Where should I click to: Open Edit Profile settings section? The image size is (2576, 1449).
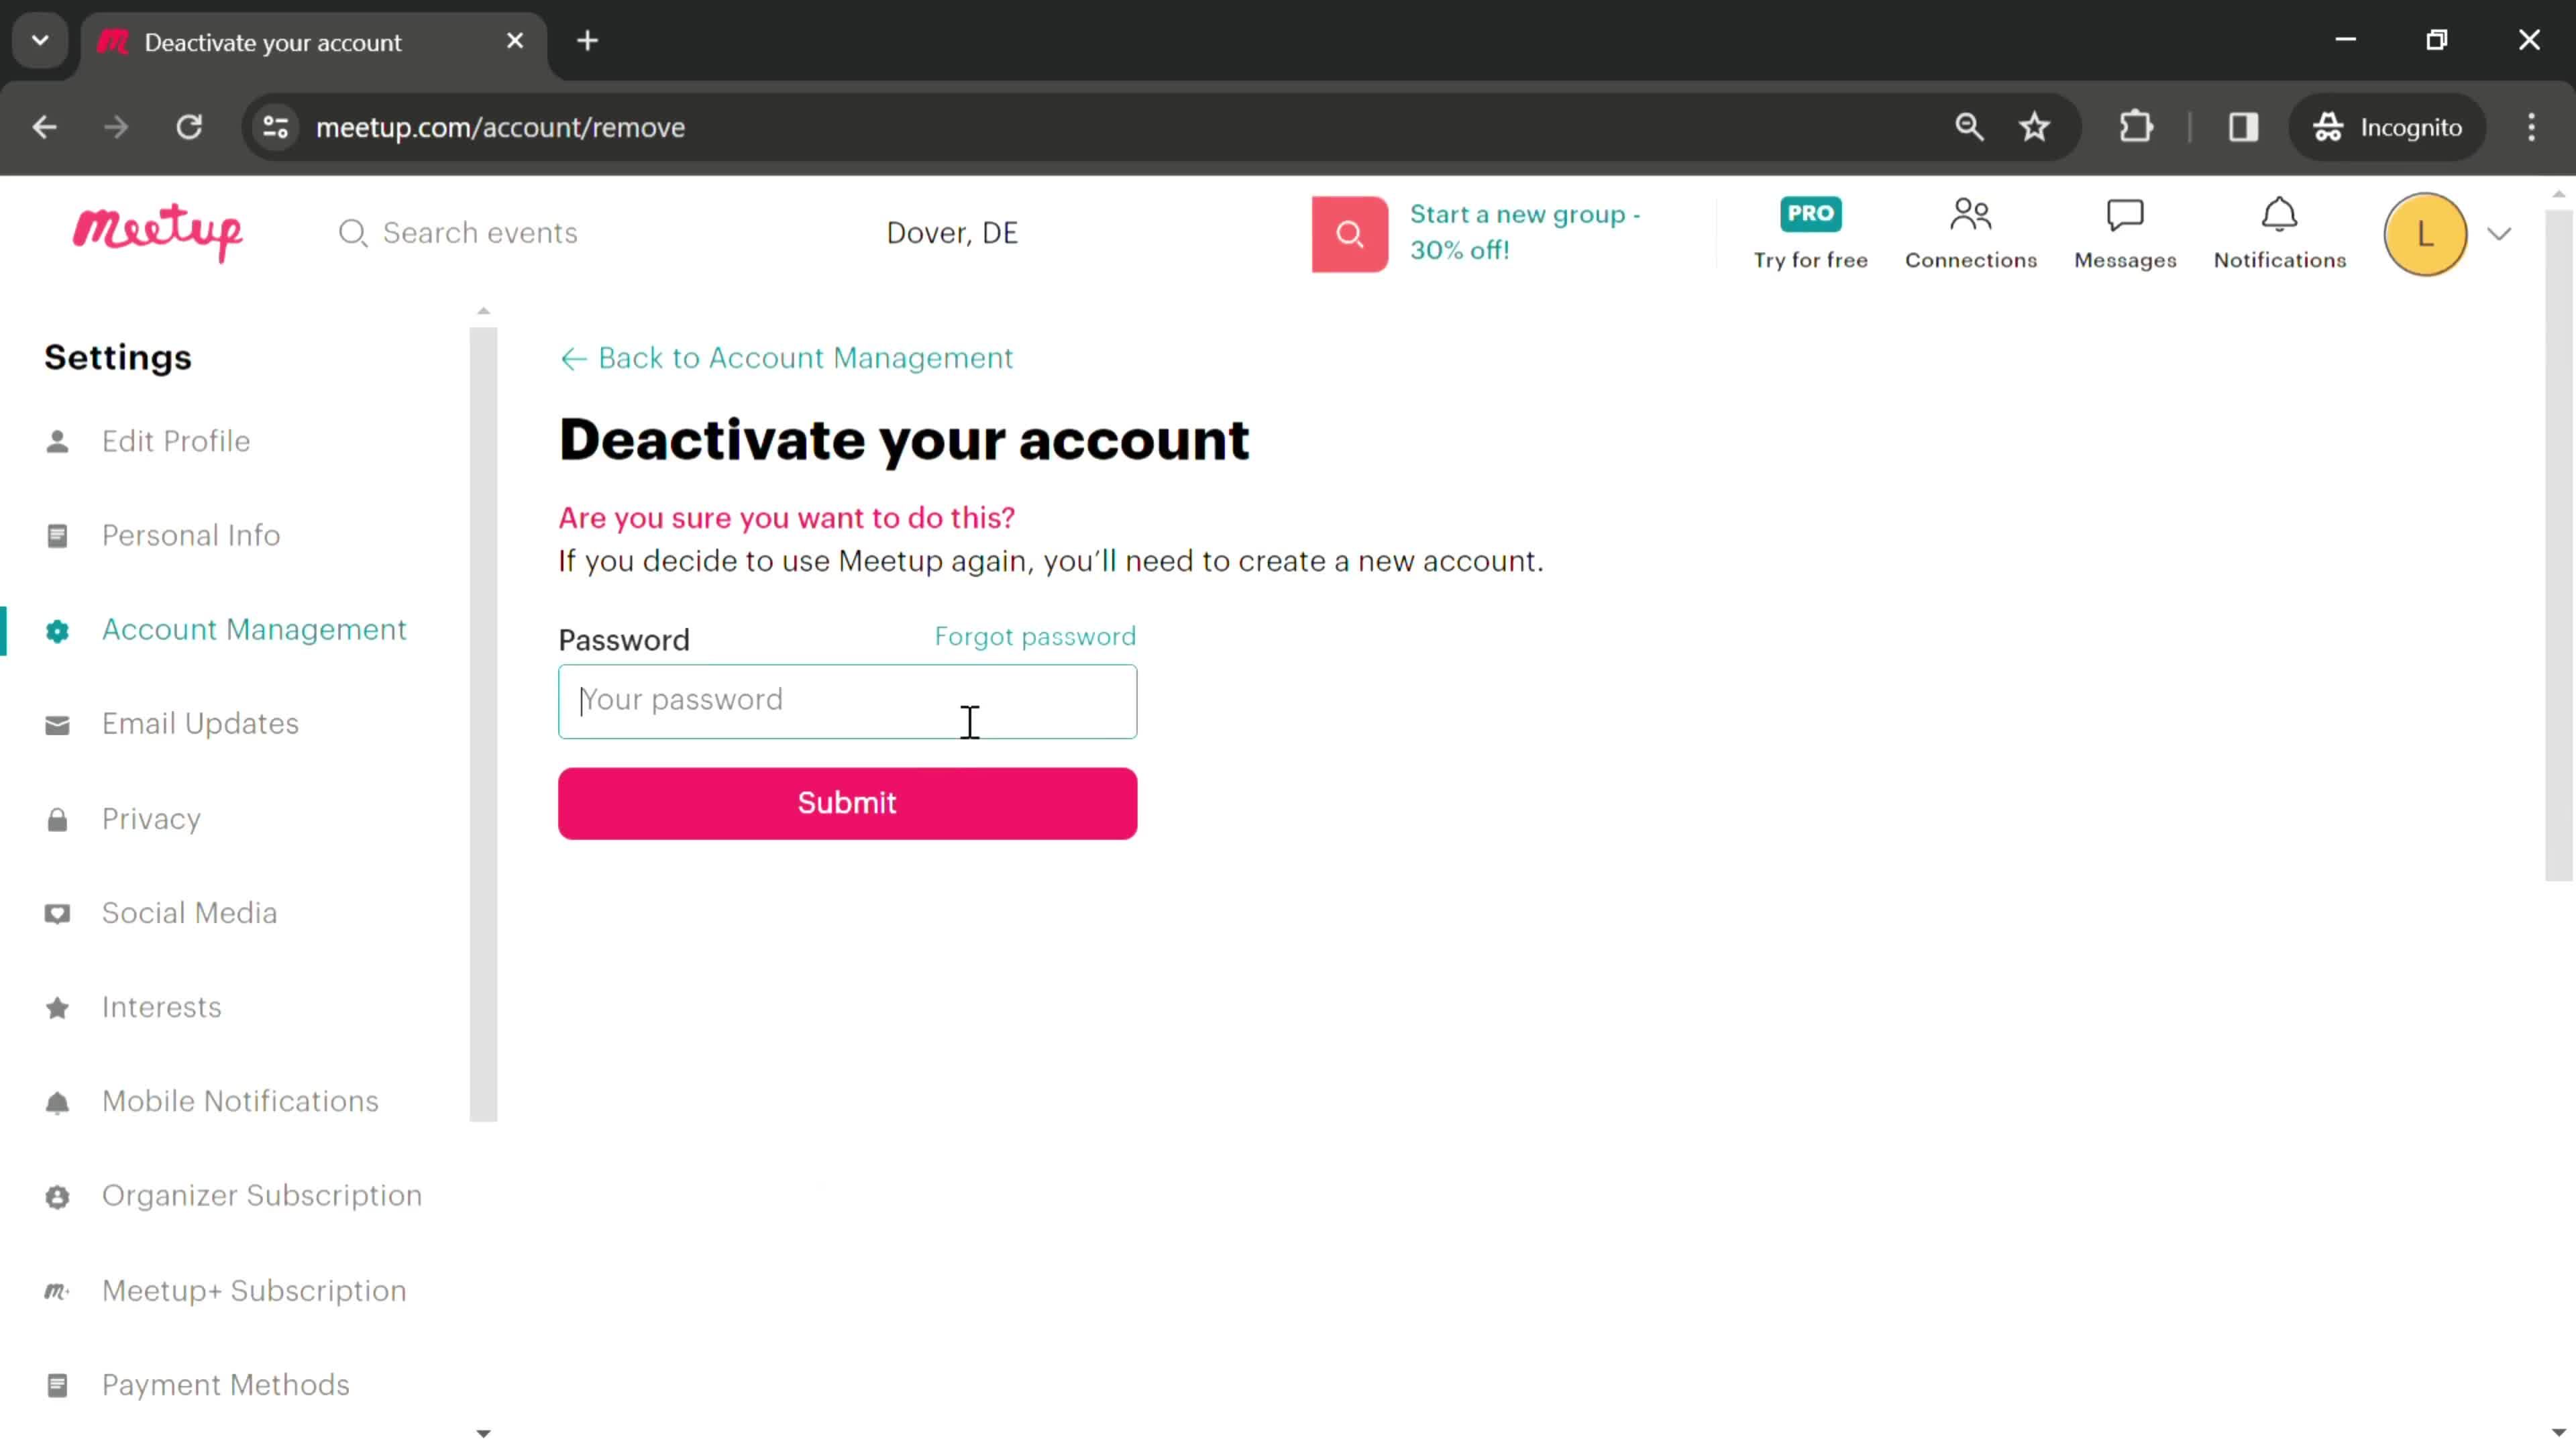pyautogui.click(x=175, y=441)
